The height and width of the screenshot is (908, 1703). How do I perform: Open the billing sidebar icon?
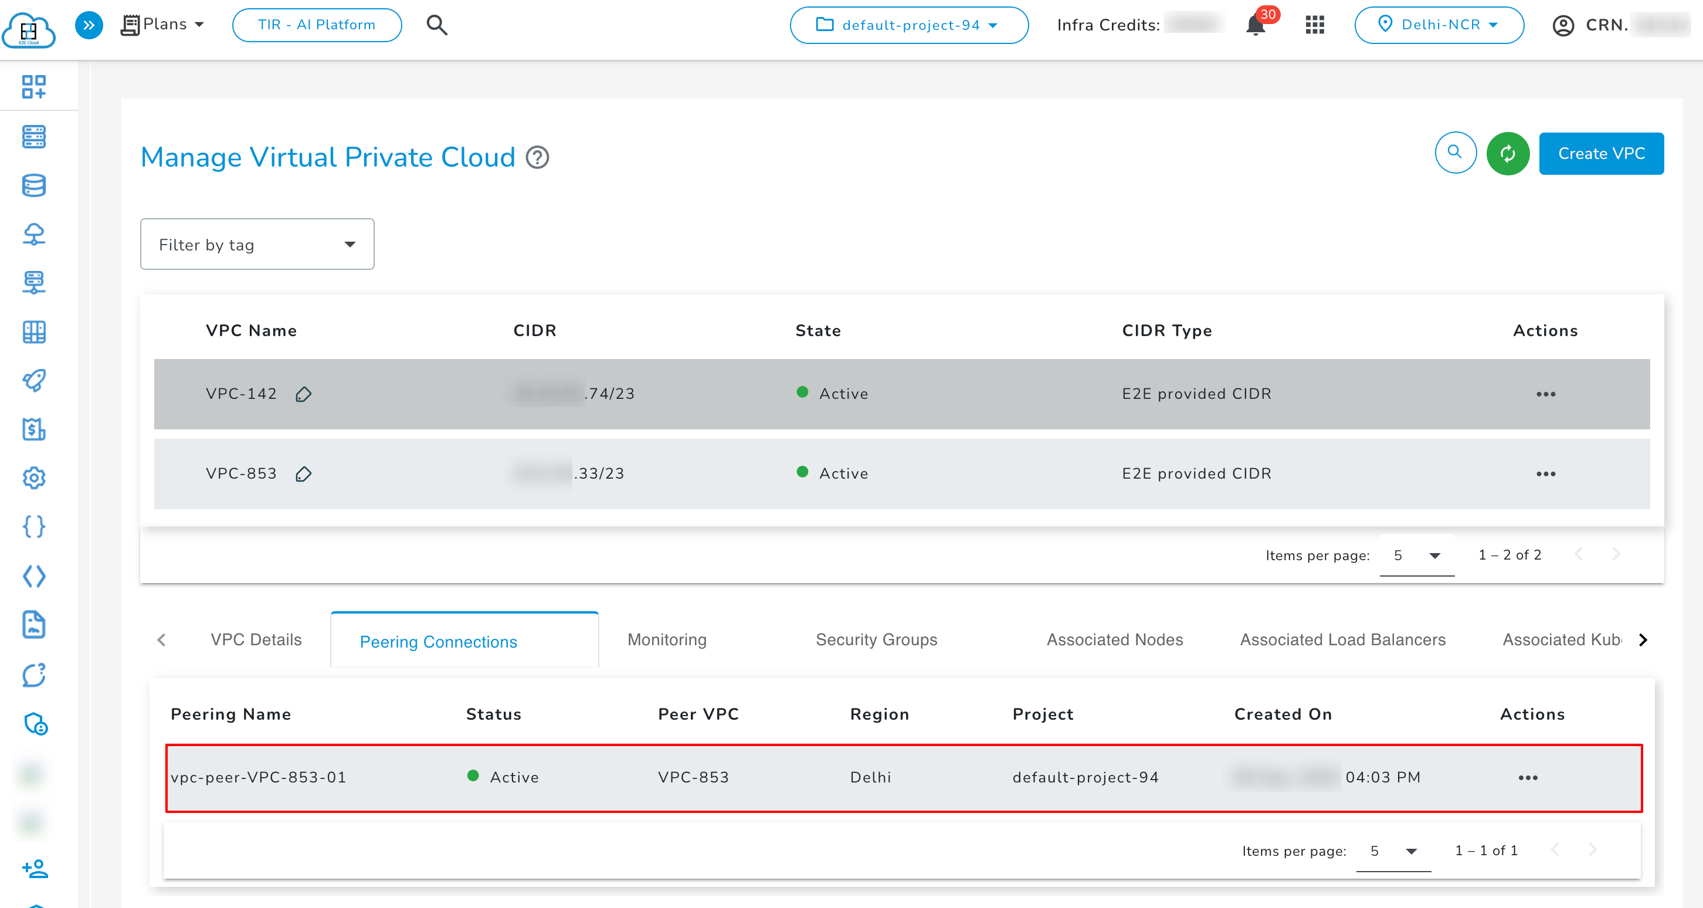click(33, 429)
